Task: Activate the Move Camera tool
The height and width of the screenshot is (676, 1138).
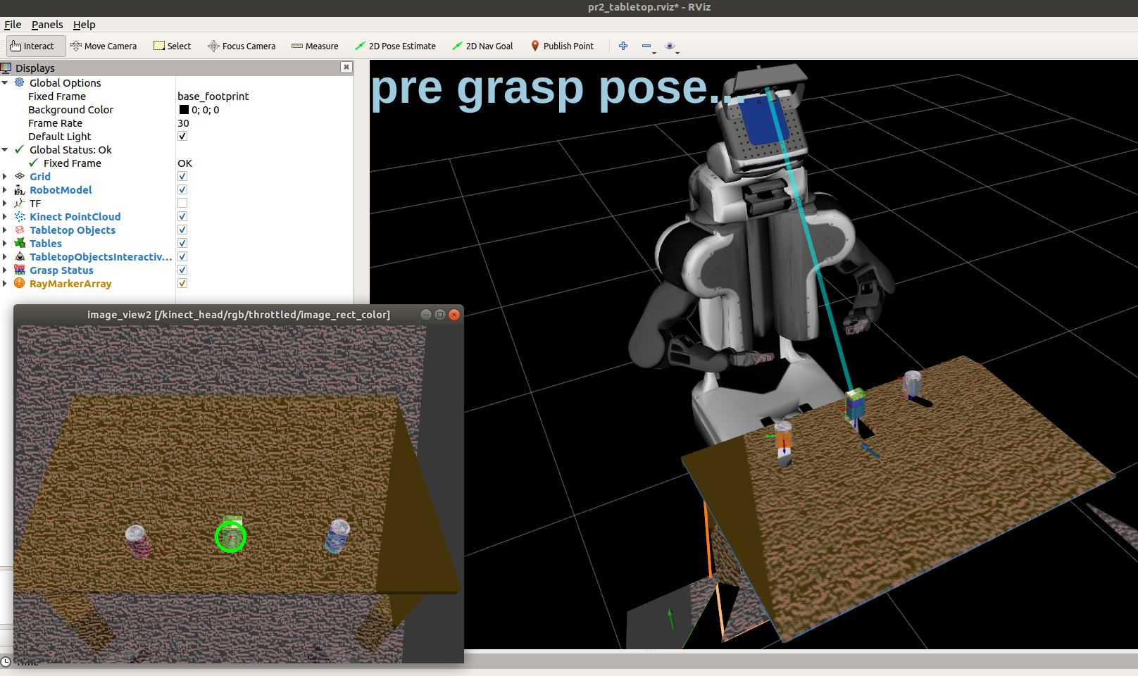Action: (x=104, y=46)
